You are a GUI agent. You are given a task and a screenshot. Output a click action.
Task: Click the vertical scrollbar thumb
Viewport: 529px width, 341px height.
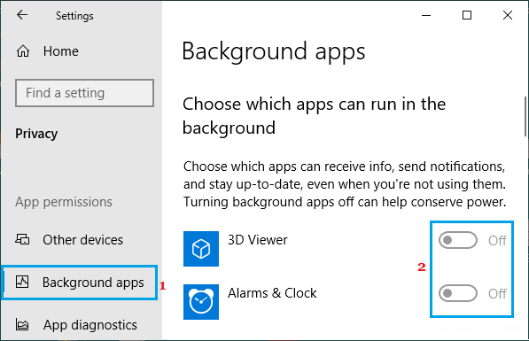(525, 116)
